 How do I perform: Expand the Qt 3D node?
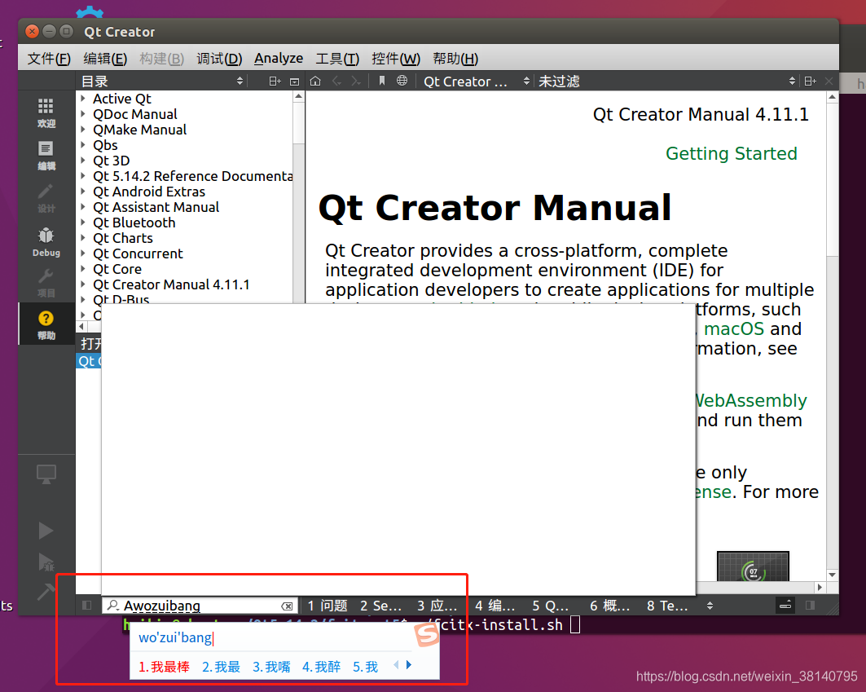click(83, 161)
